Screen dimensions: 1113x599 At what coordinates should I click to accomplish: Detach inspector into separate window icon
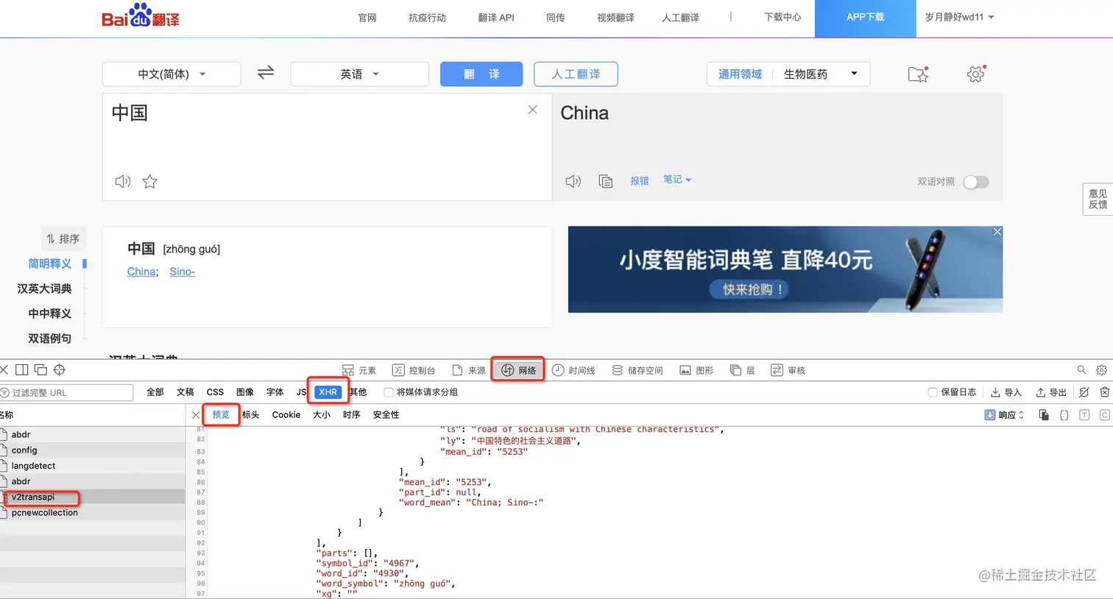[x=40, y=369]
